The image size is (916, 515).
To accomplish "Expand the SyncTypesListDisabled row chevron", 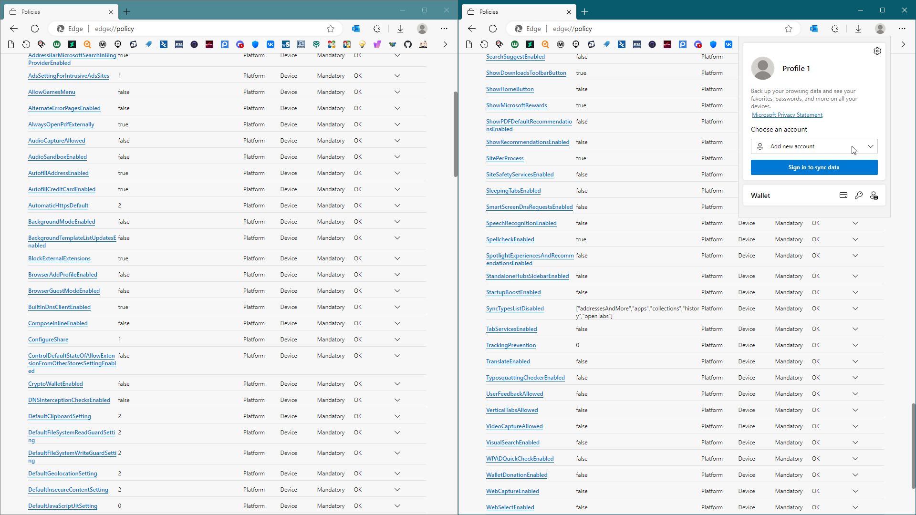I will point(855,309).
